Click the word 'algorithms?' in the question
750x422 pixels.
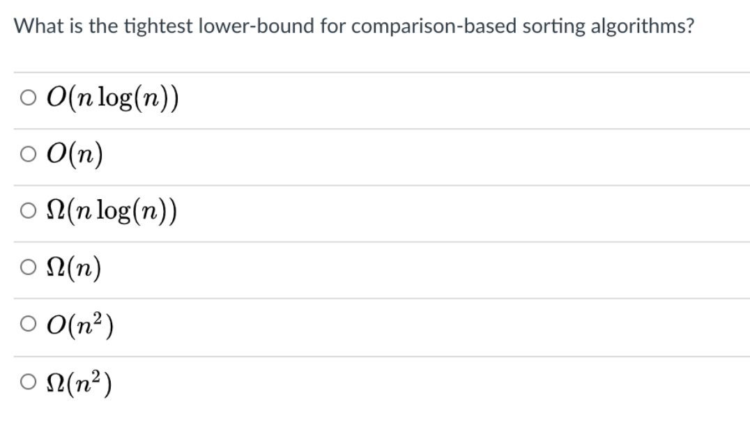[x=643, y=26]
